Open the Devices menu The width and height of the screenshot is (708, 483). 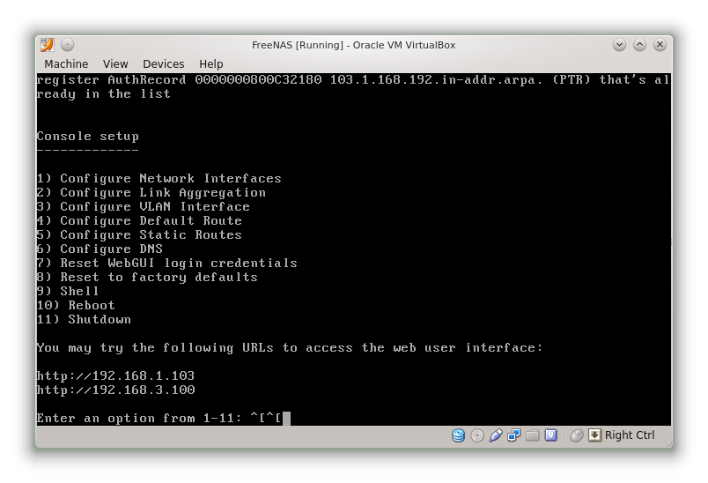click(164, 63)
